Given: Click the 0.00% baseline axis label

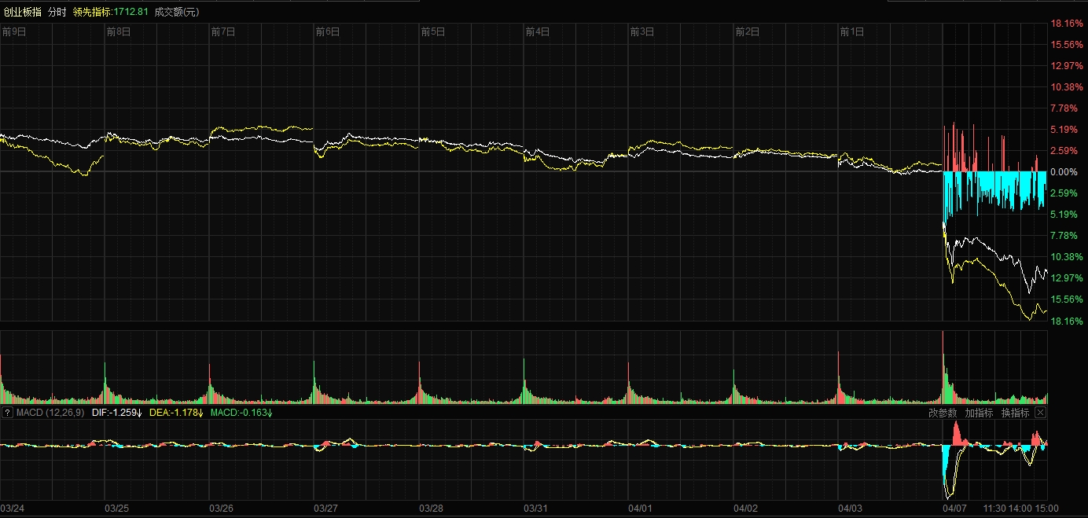Looking at the screenshot, I should pyautogui.click(x=1064, y=172).
